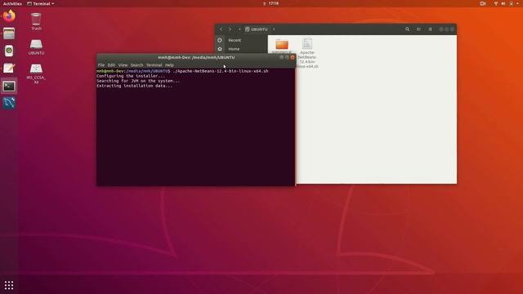Click the Home icon in Files sidebar

[220, 49]
